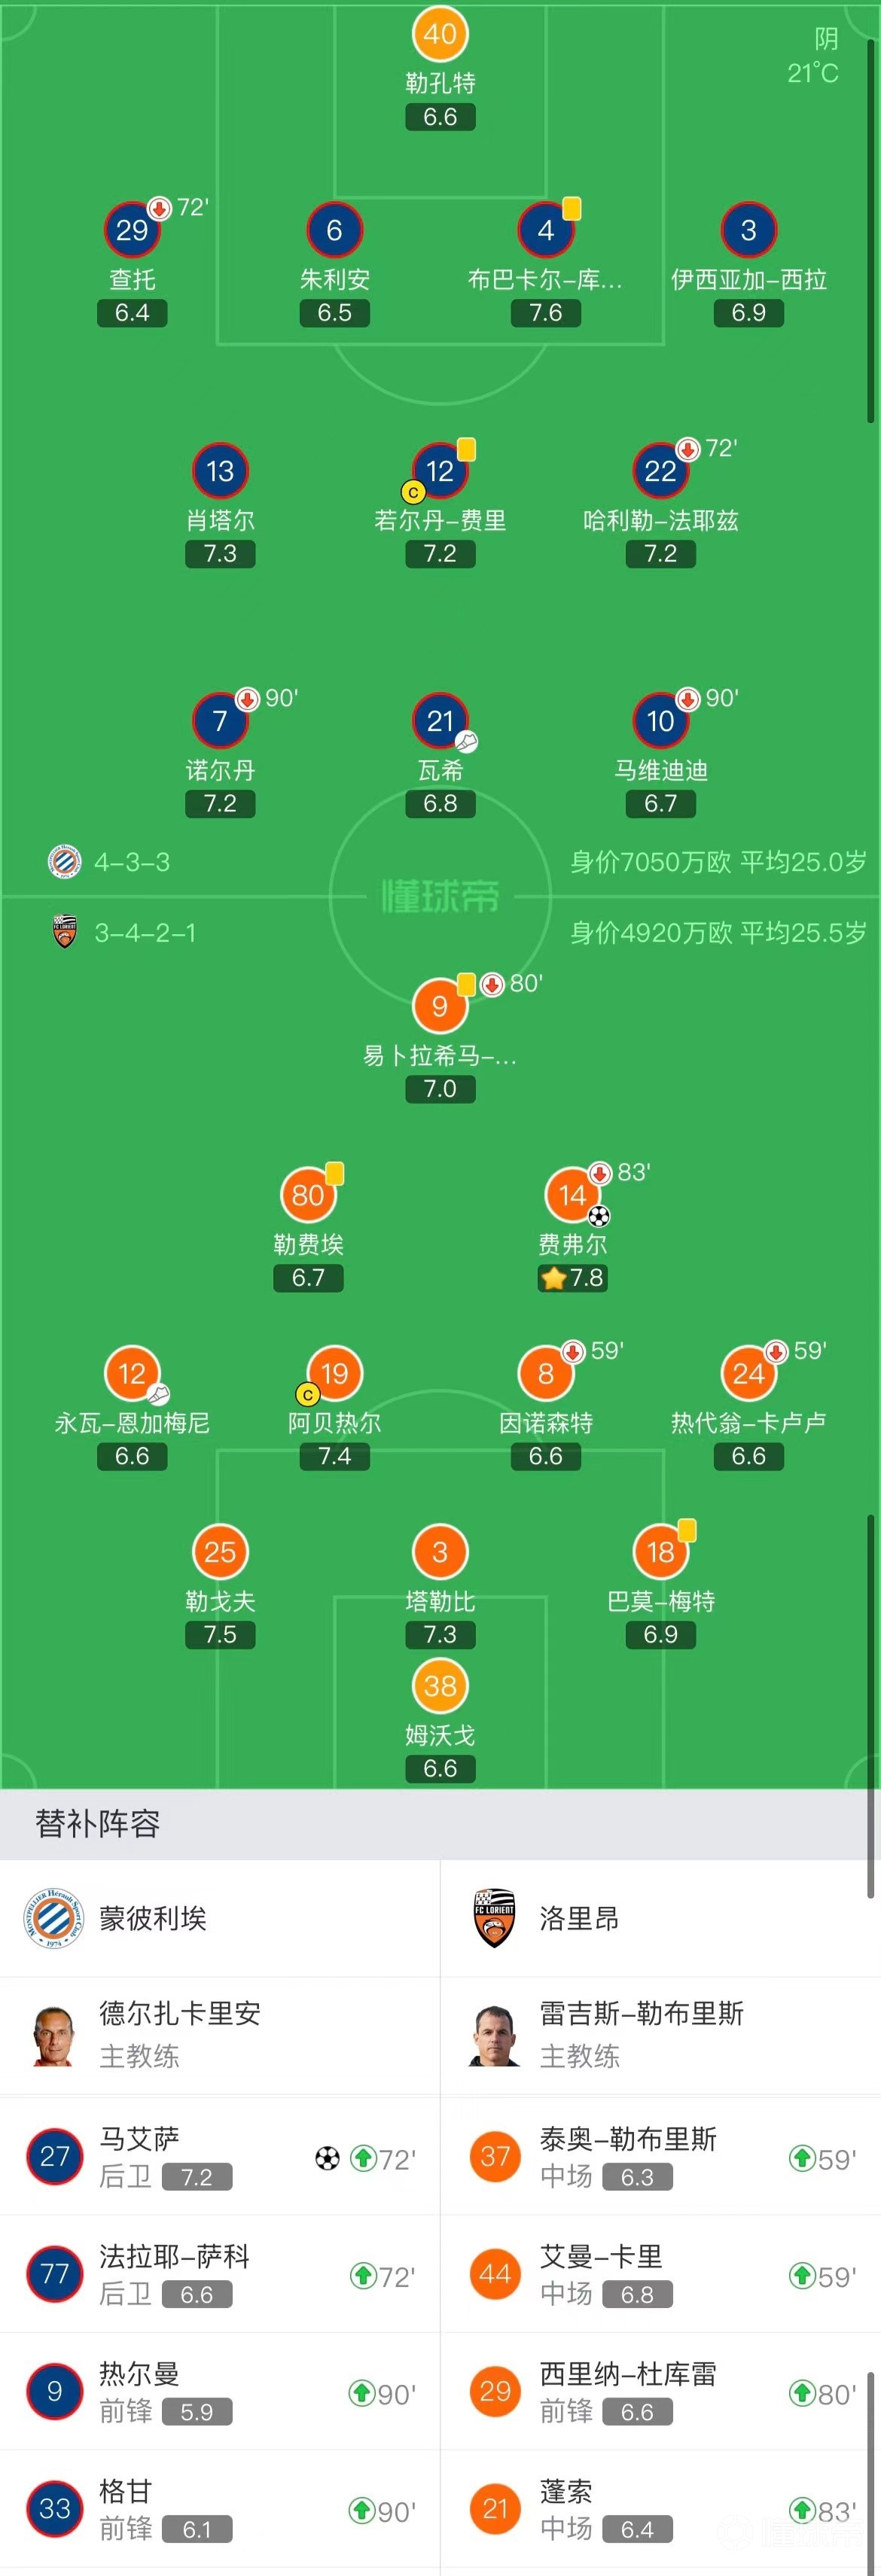Open player 14 费弗尔 jersey icon
Viewport: 881px width, 2576px height.
coord(572,1195)
